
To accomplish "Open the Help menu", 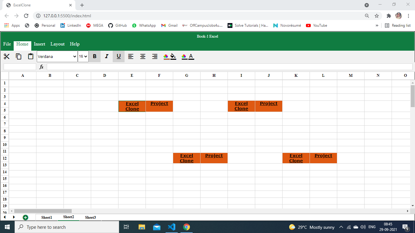I will 75,44.
